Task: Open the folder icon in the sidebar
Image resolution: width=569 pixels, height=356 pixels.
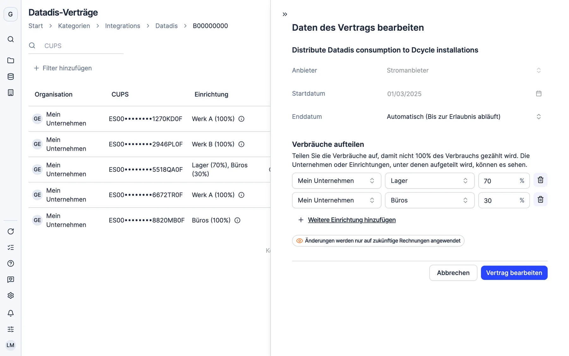Action: pos(10,60)
